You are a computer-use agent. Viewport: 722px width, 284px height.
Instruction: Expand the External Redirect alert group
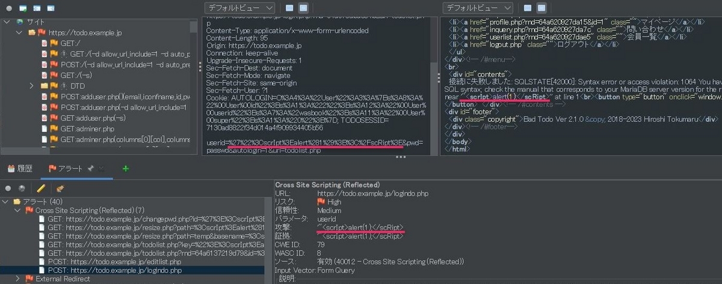(17, 279)
